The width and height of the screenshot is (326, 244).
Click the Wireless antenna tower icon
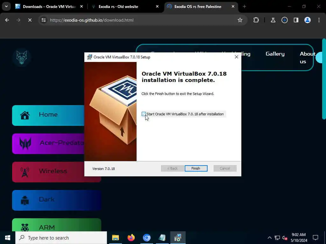25,172
